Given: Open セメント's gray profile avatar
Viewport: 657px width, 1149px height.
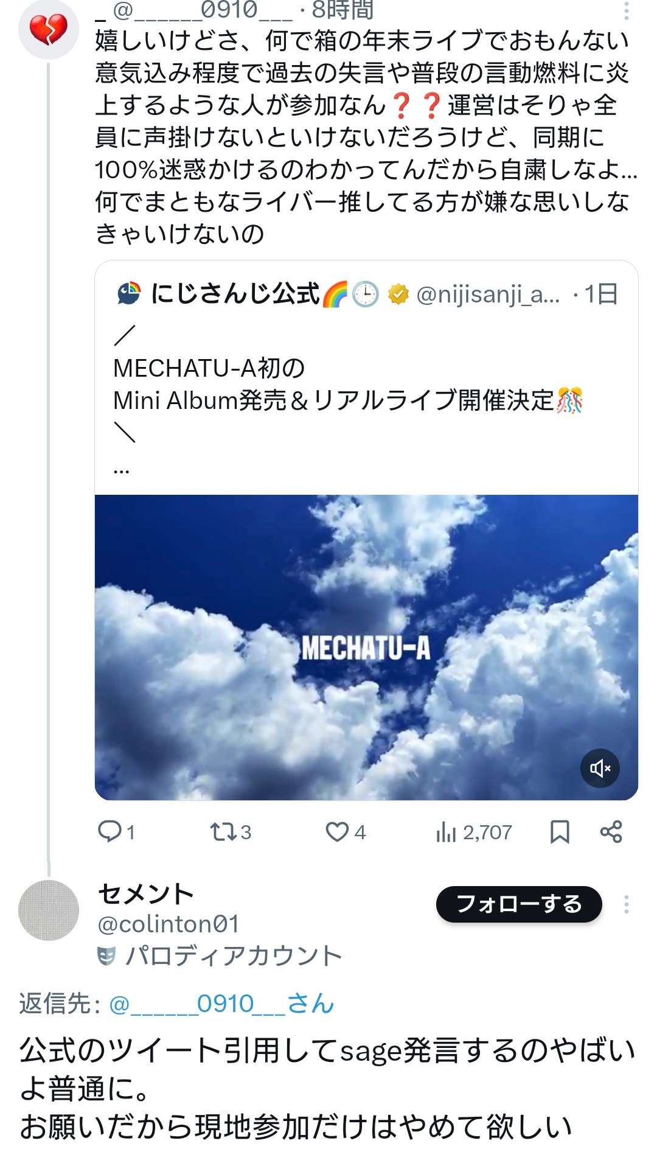Looking at the screenshot, I should click(49, 910).
